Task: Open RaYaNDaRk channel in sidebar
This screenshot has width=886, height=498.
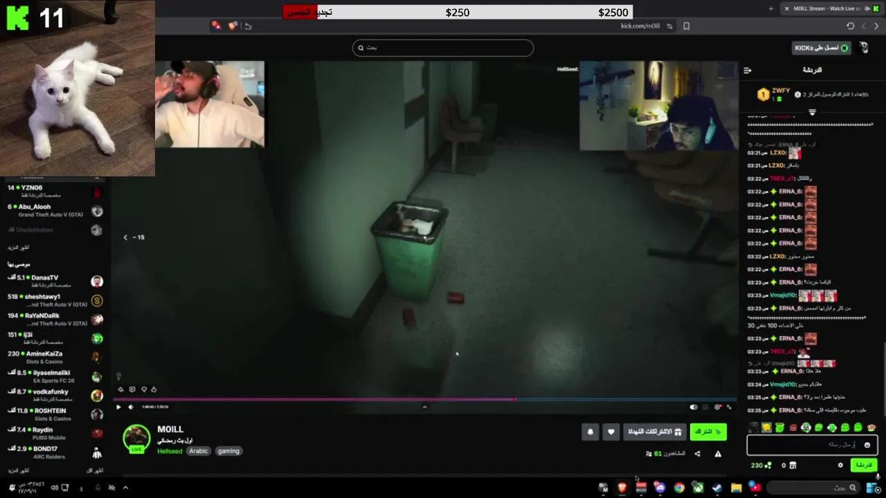Action: pos(55,319)
